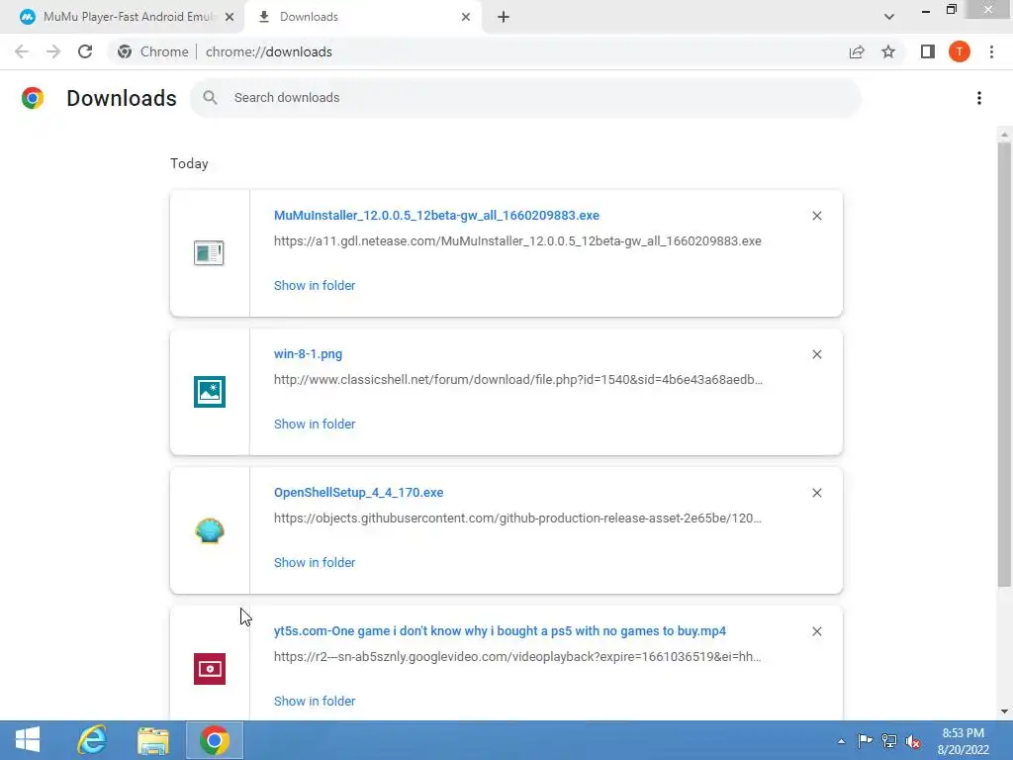Click classicshell.net source URL
The height and width of the screenshot is (760, 1013).
(518, 379)
